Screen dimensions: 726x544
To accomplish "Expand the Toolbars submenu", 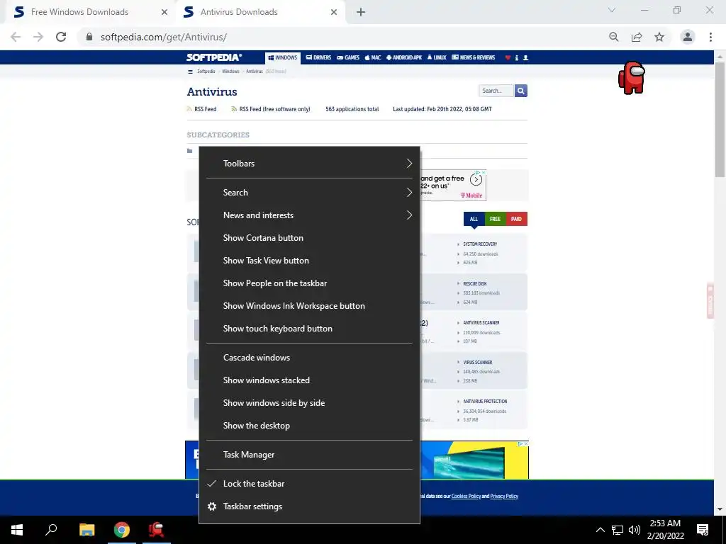I will tap(309, 164).
